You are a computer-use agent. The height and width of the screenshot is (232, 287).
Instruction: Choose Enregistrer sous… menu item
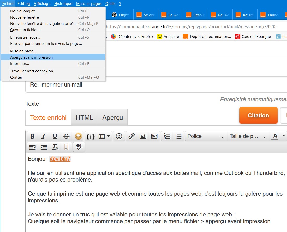53,37
